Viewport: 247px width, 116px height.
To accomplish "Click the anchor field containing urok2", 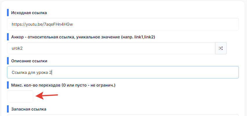I will [x=111, y=48].
